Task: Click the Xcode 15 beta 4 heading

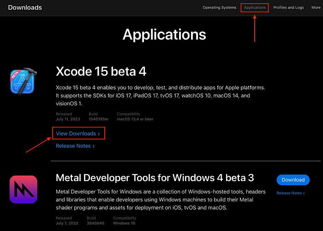Action: point(101,71)
